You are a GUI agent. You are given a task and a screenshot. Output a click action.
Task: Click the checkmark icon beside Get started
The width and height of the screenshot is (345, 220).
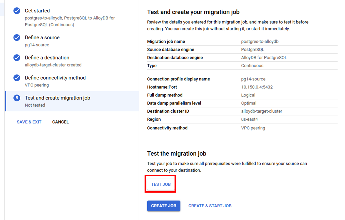pyautogui.click(x=17, y=11)
